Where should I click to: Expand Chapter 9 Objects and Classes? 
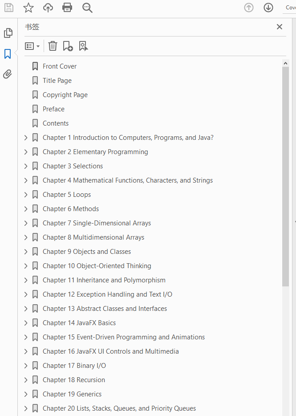(x=26, y=252)
